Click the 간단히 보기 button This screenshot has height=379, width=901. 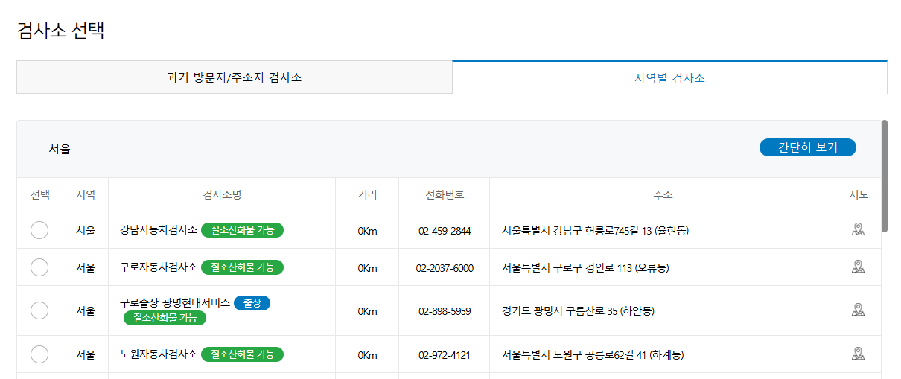tap(808, 147)
